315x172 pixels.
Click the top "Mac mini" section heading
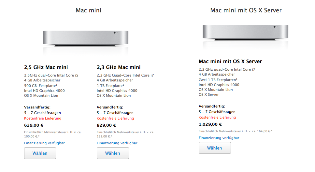click(x=88, y=10)
